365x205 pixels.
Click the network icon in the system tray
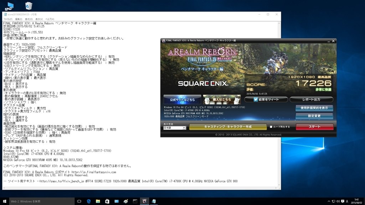[333, 201]
